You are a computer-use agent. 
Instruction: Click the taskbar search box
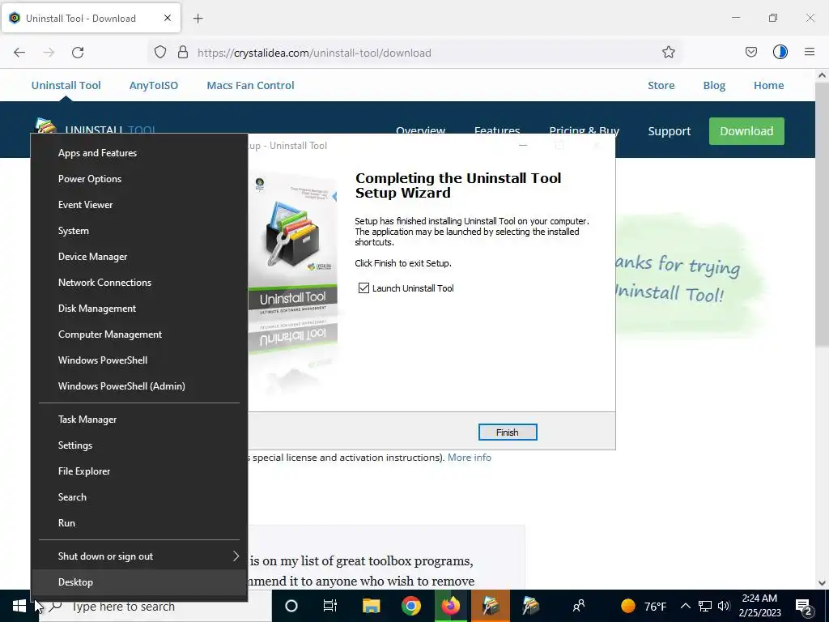click(156, 606)
